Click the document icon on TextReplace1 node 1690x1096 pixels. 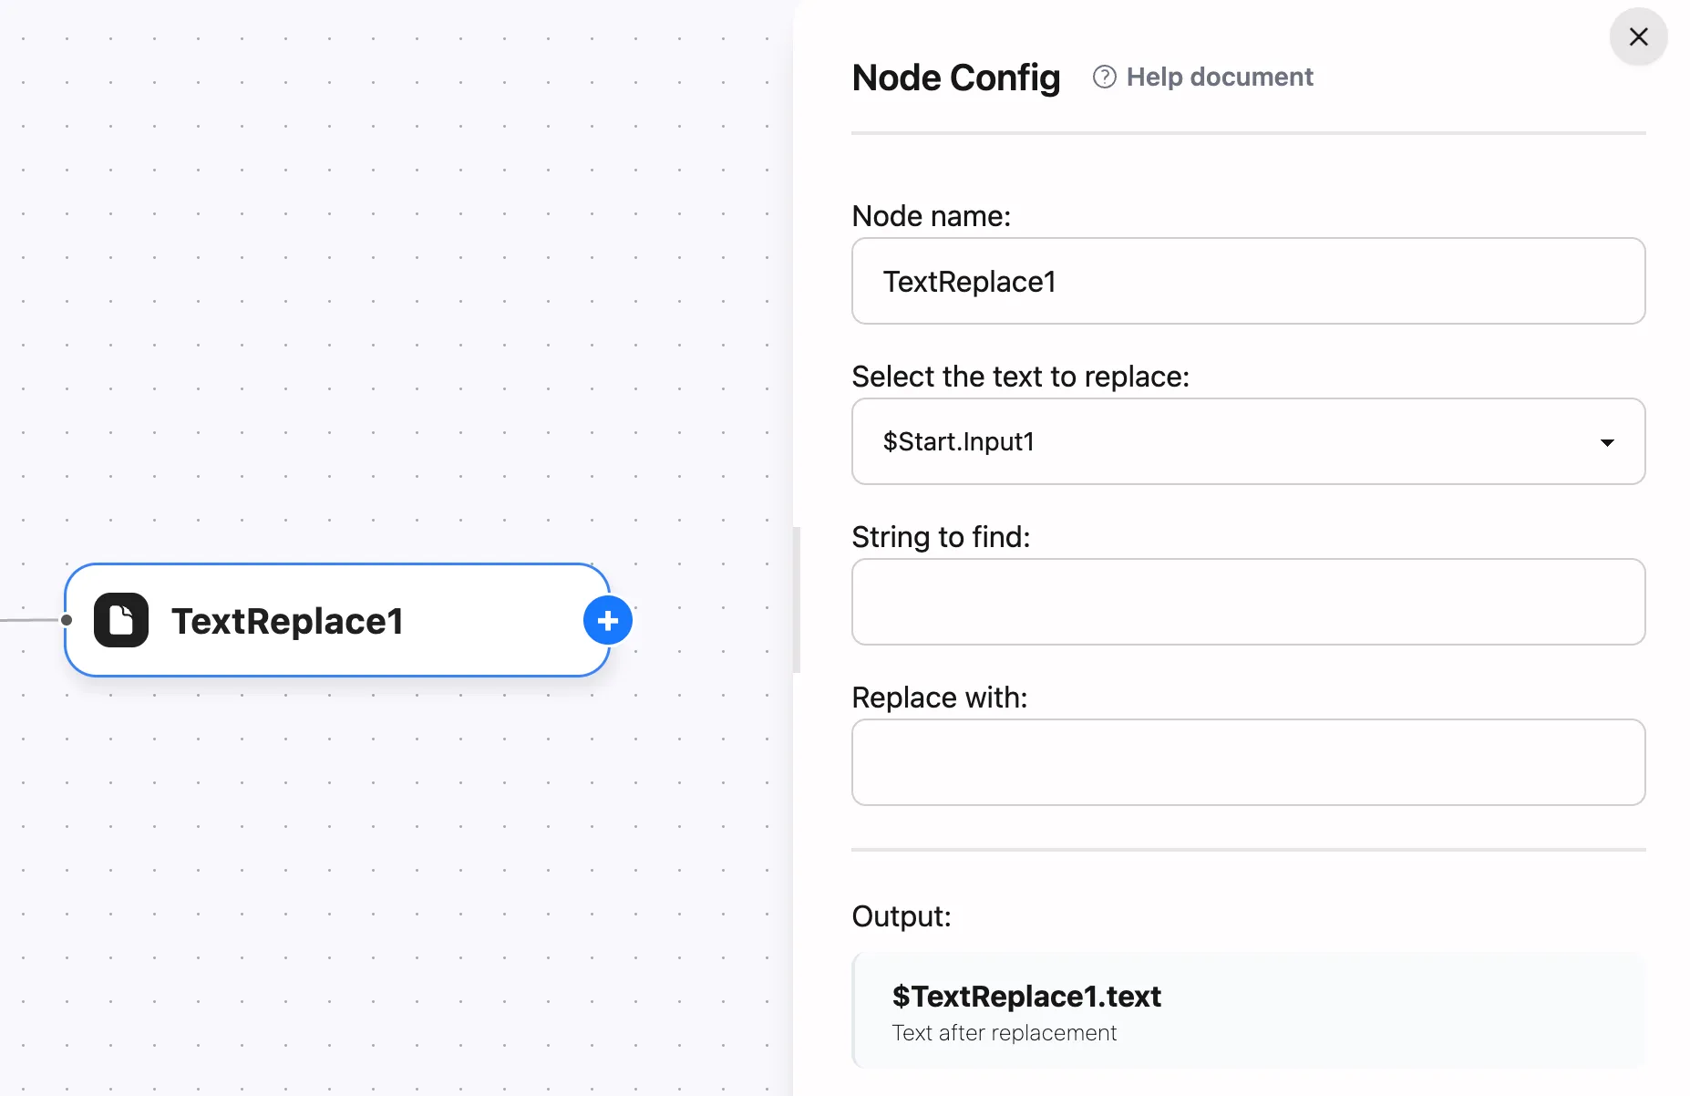121,621
